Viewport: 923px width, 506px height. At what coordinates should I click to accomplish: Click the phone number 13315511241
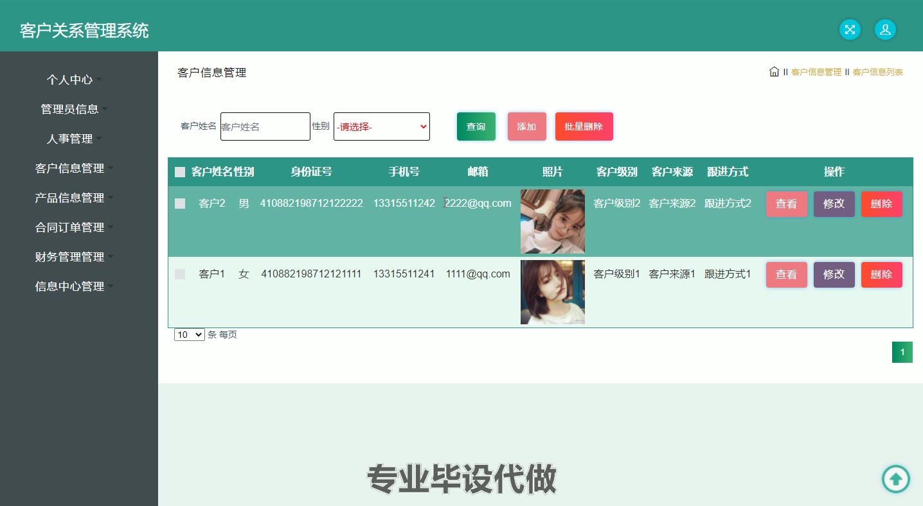pyautogui.click(x=404, y=274)
